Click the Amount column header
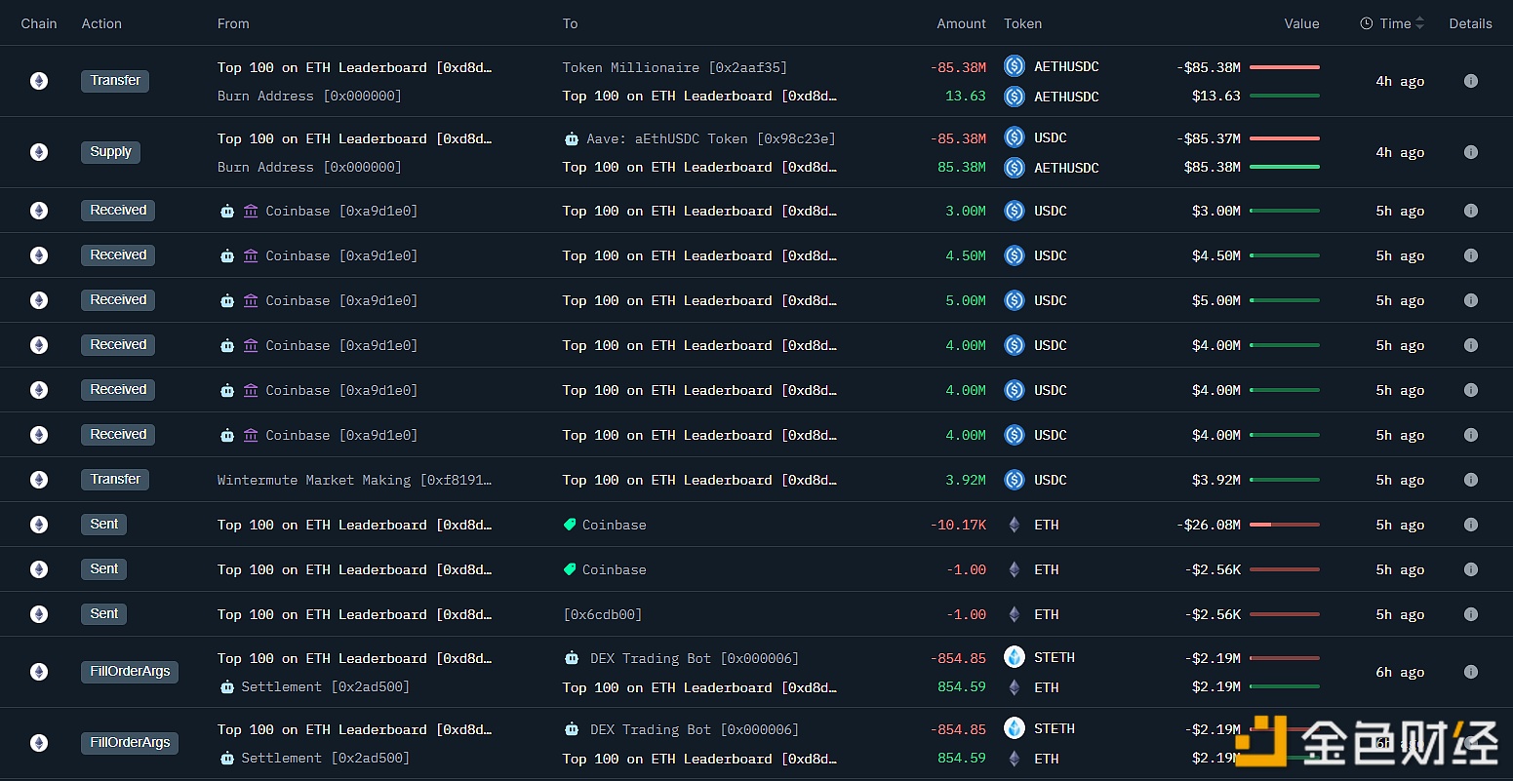The width and height of the screenshot is (1513, 781). (961, 23)
